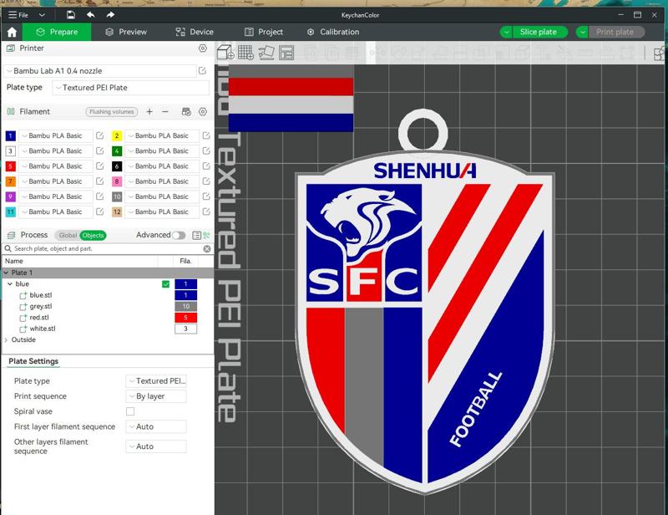Clear the object search field
668x515 pixels.
[x=207, y=249]
